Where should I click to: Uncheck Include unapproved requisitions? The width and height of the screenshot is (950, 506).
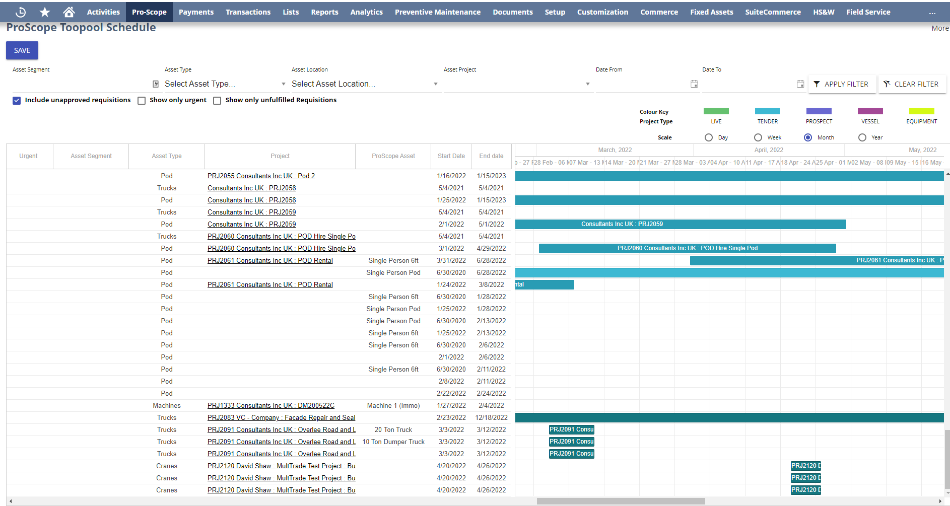point(17,100)
